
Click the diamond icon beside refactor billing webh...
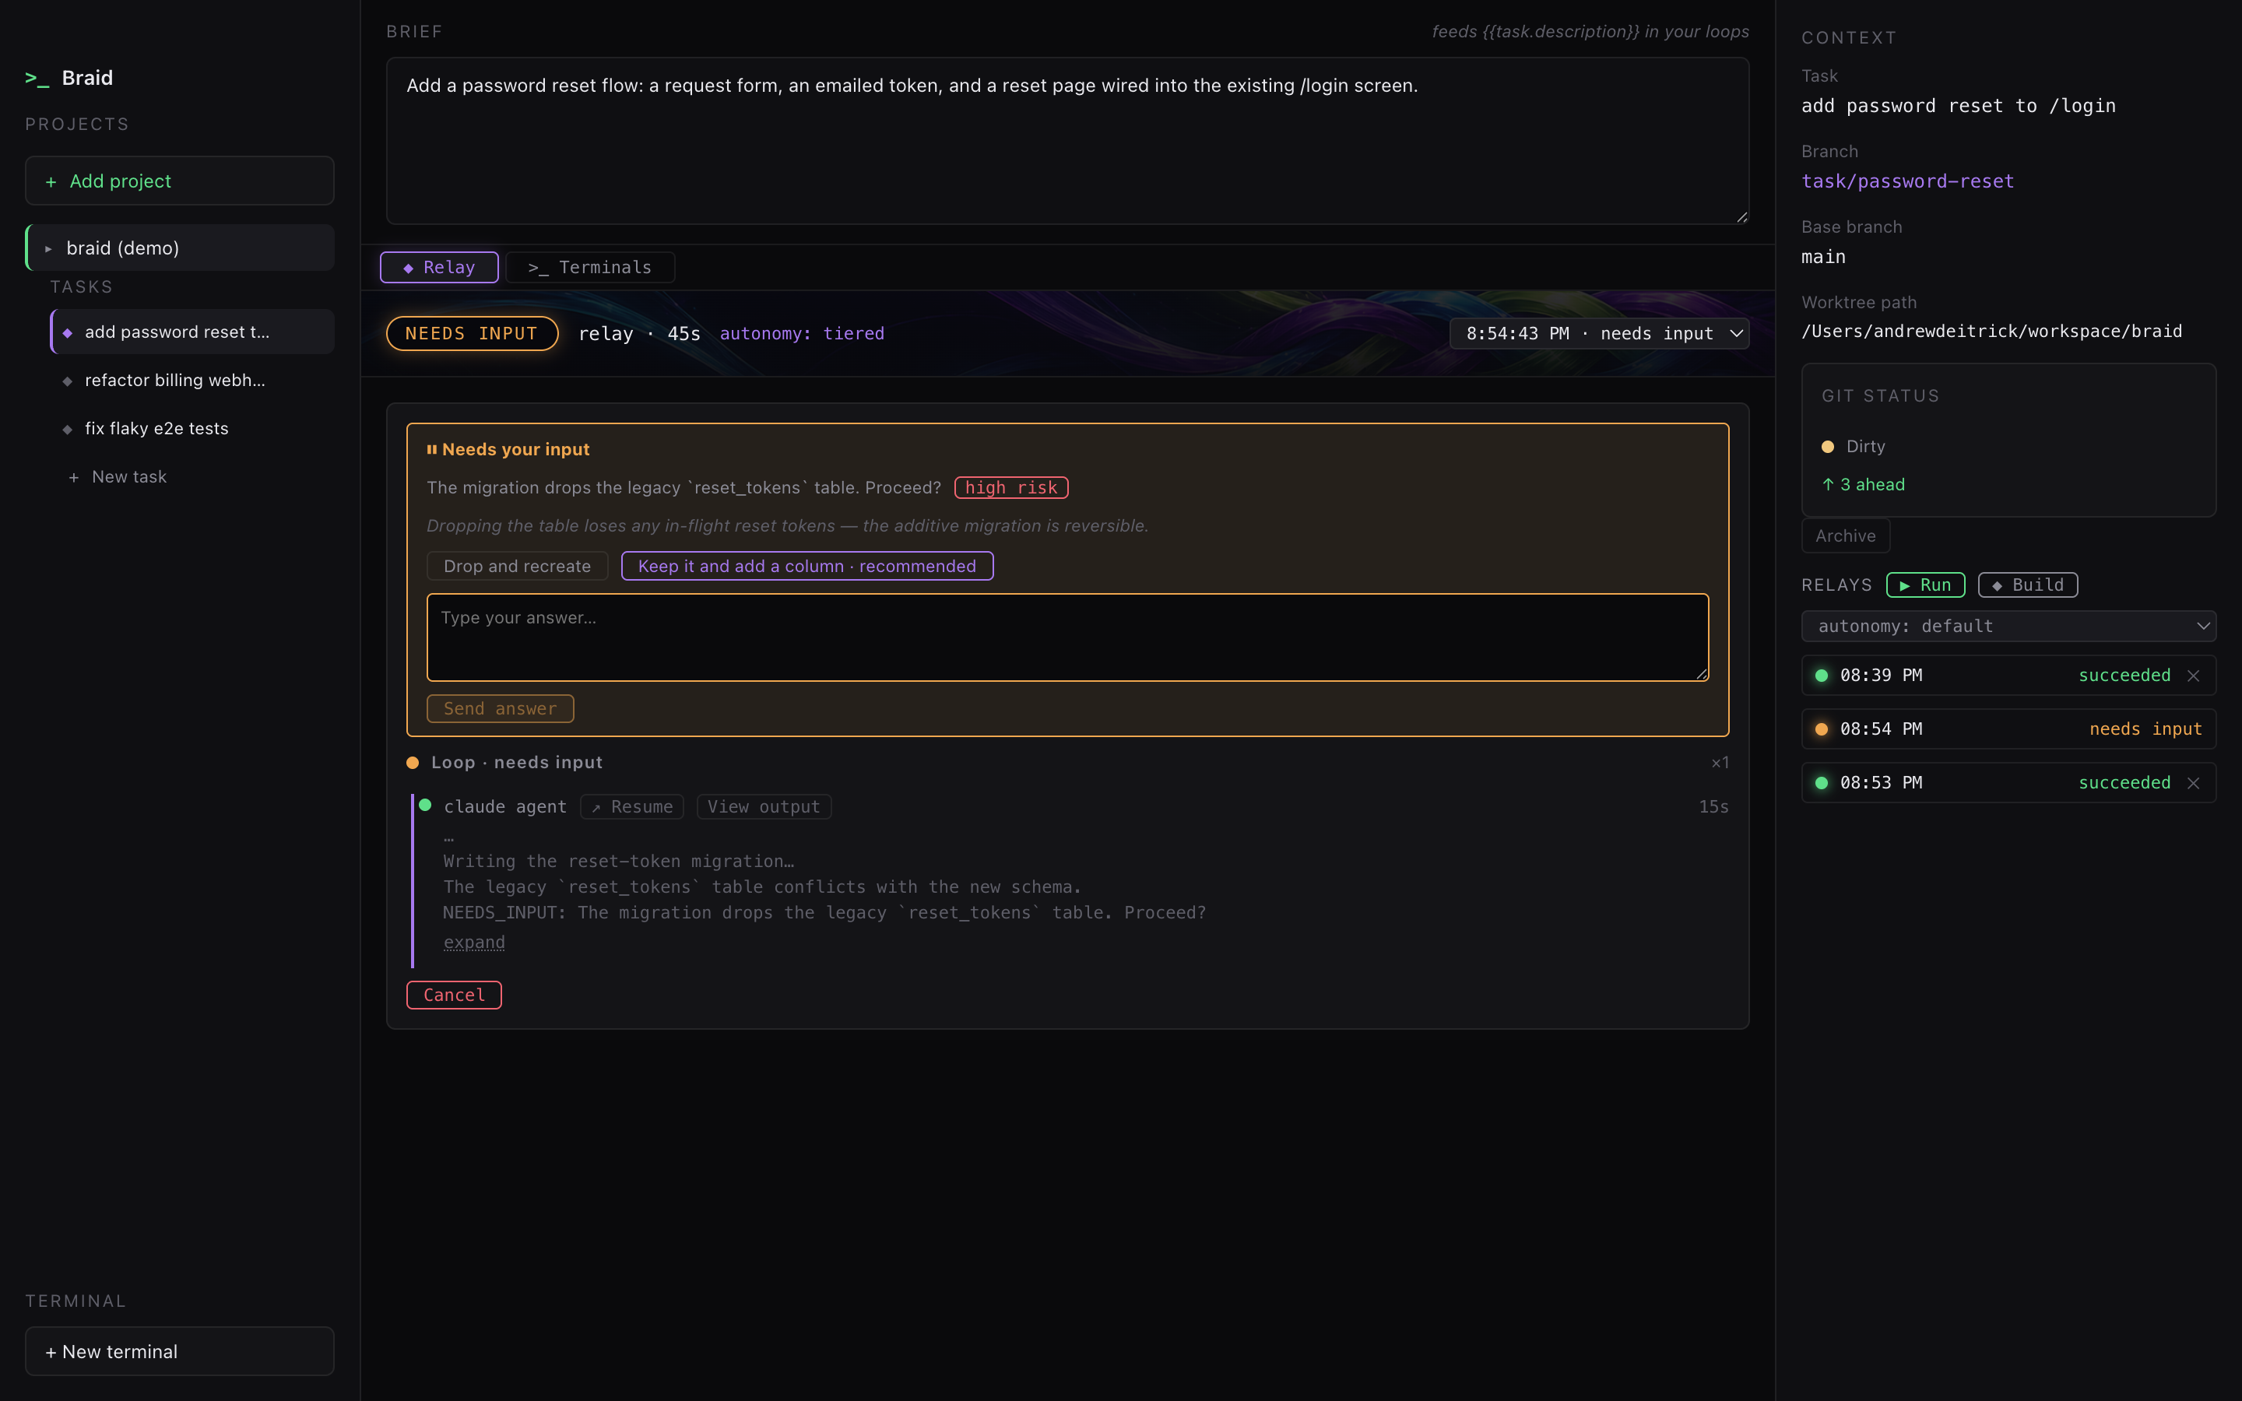(68, 381)
